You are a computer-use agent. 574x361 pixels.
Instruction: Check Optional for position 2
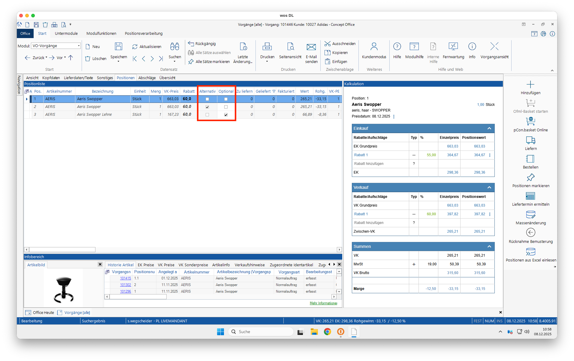click(x=226, y=107)
